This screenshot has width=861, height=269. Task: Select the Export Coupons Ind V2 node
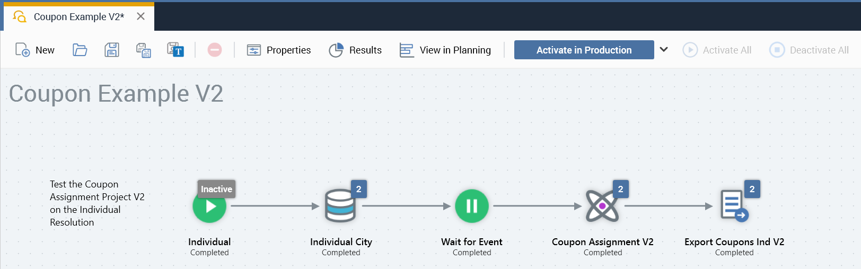(733, 206)
